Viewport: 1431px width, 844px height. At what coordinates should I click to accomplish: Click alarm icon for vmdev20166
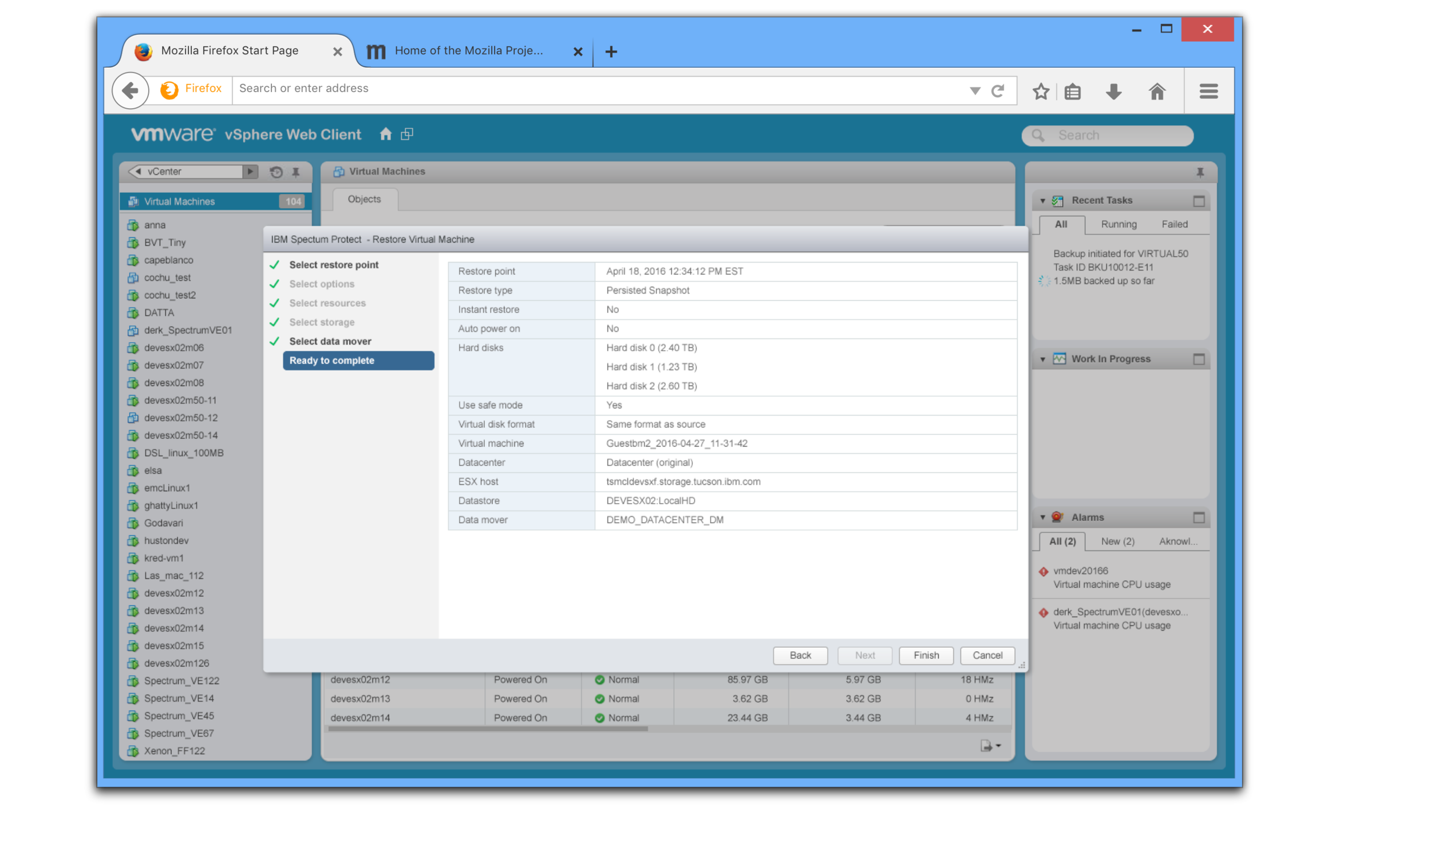(1043, 572)
